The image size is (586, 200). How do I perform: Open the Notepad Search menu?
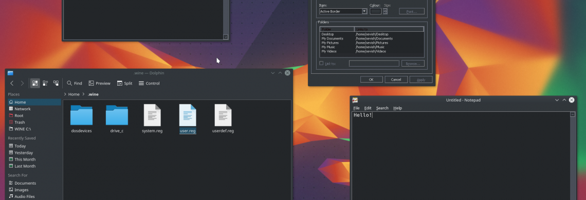[382, 108]
